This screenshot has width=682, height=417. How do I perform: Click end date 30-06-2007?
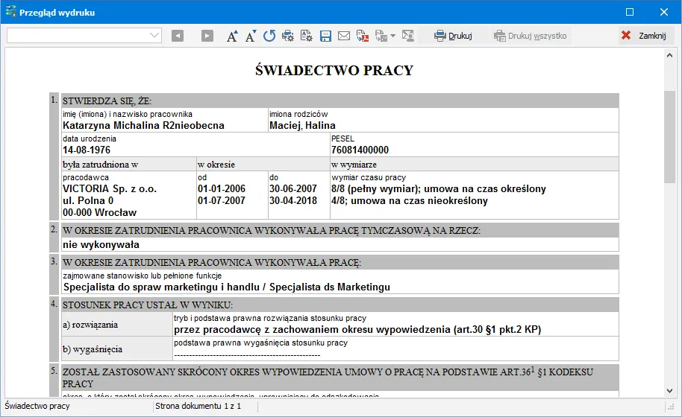point(293,188)
